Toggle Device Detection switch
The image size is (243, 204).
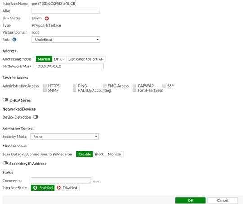36,117
